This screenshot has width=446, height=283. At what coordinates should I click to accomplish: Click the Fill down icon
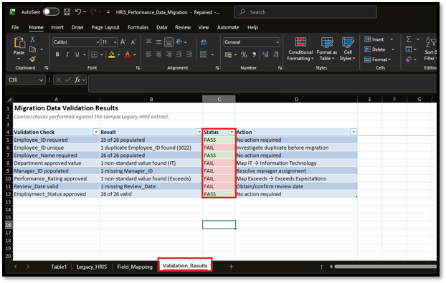[x=409, y=49]
